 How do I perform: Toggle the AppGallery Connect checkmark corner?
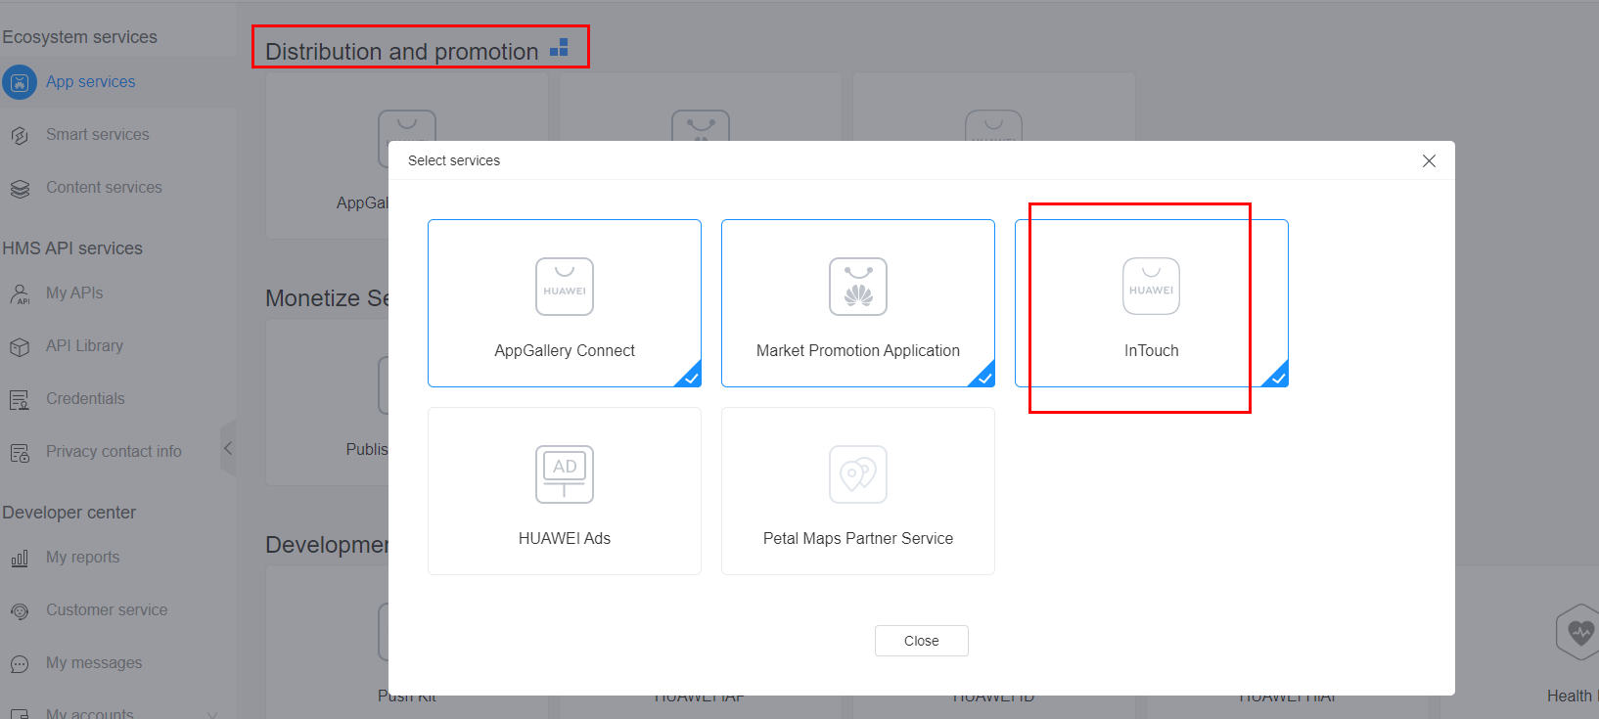(x=690, y=376)
